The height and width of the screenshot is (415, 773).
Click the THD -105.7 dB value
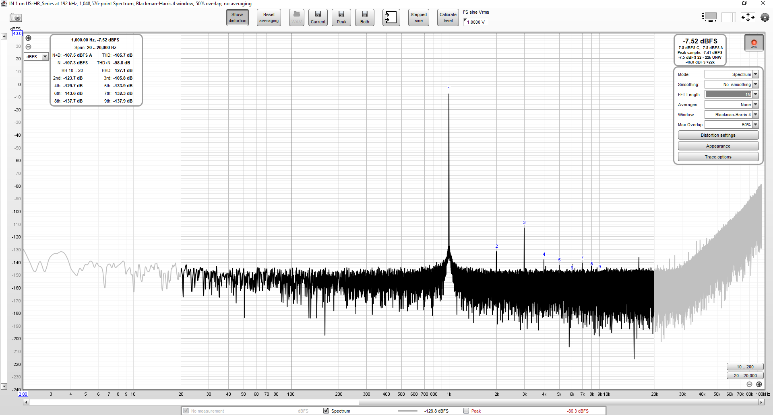pyautogui.click(x=123, y=55)
